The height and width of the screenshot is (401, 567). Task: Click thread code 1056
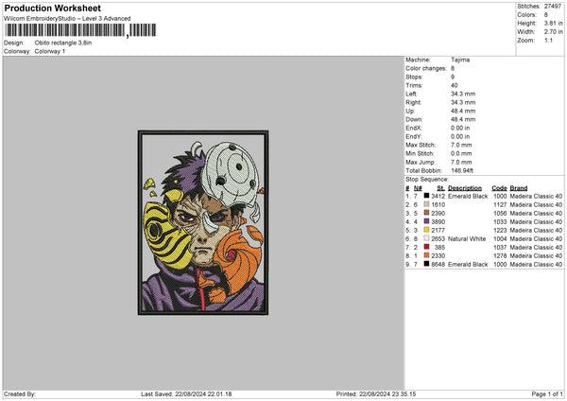tap(500, 213)
